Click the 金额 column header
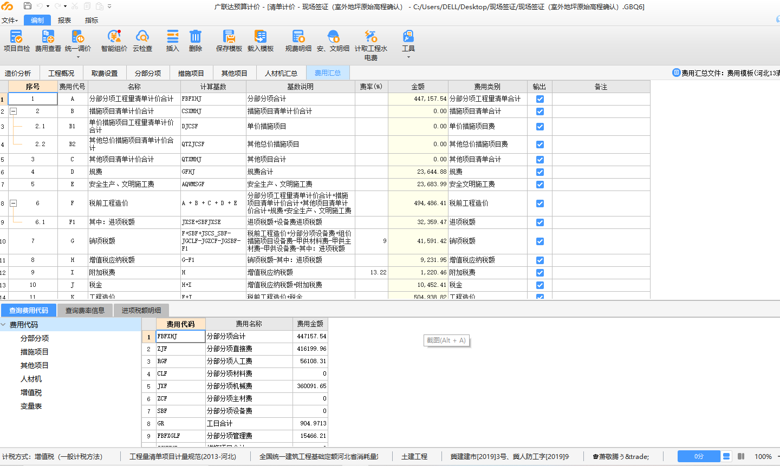This screenshot has height=466, width=780. pyautogui.click(x=418, y=87)
